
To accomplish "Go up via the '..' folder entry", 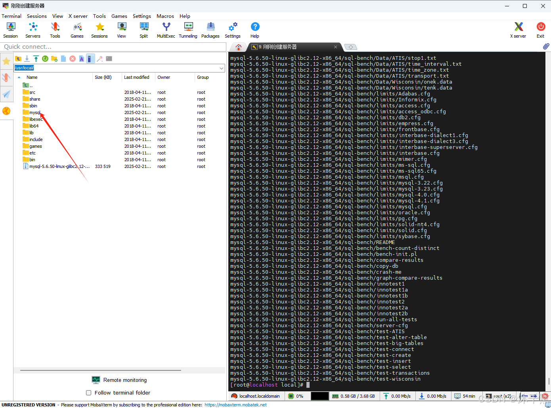I will click(28, 86).
